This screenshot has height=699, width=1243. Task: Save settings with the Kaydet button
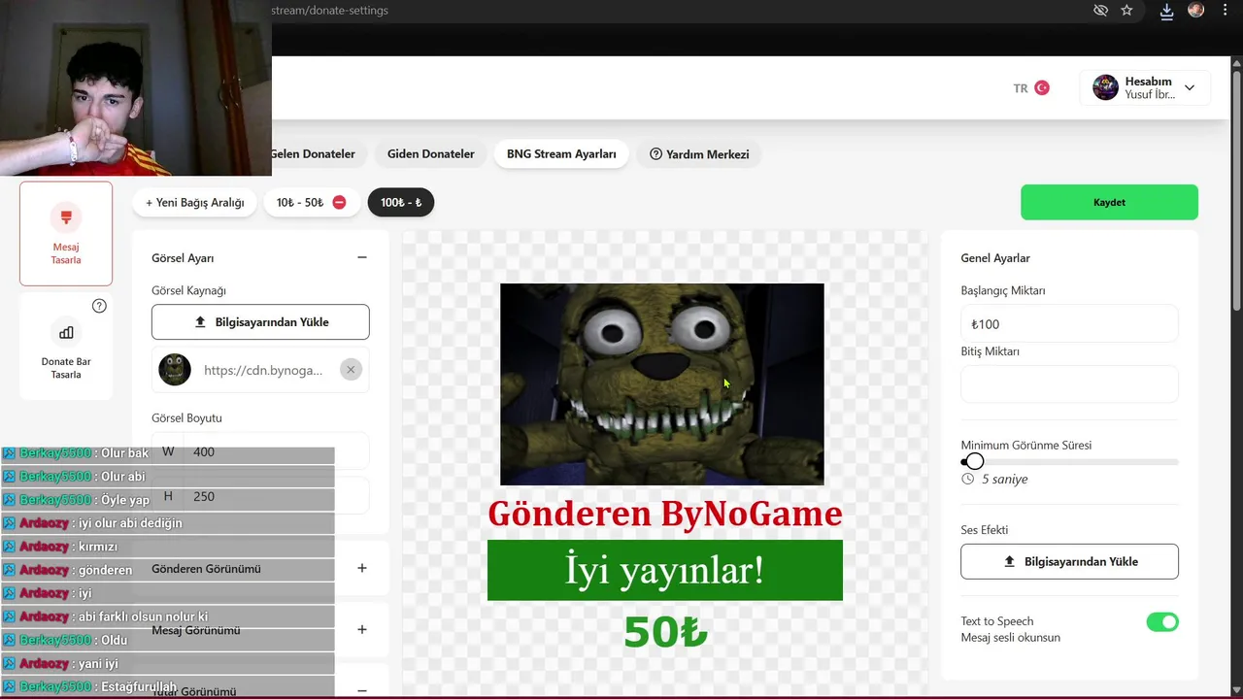[x=1109, y=202]
